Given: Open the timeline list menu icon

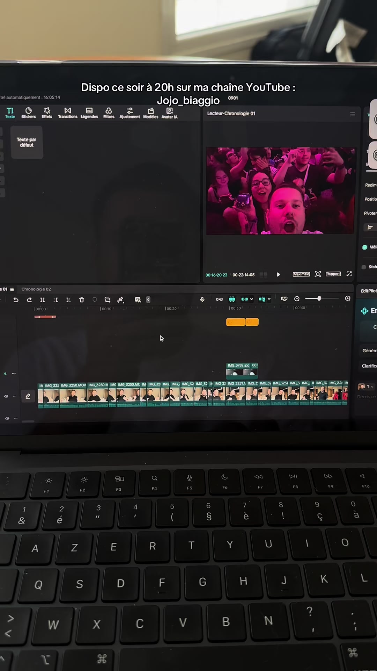Looking at the screenshot, I should (x=12, y=289).
